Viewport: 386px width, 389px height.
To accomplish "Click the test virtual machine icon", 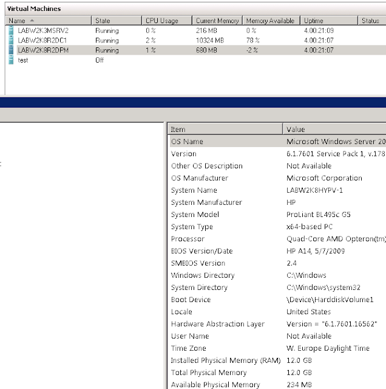I will pos(11,60).
